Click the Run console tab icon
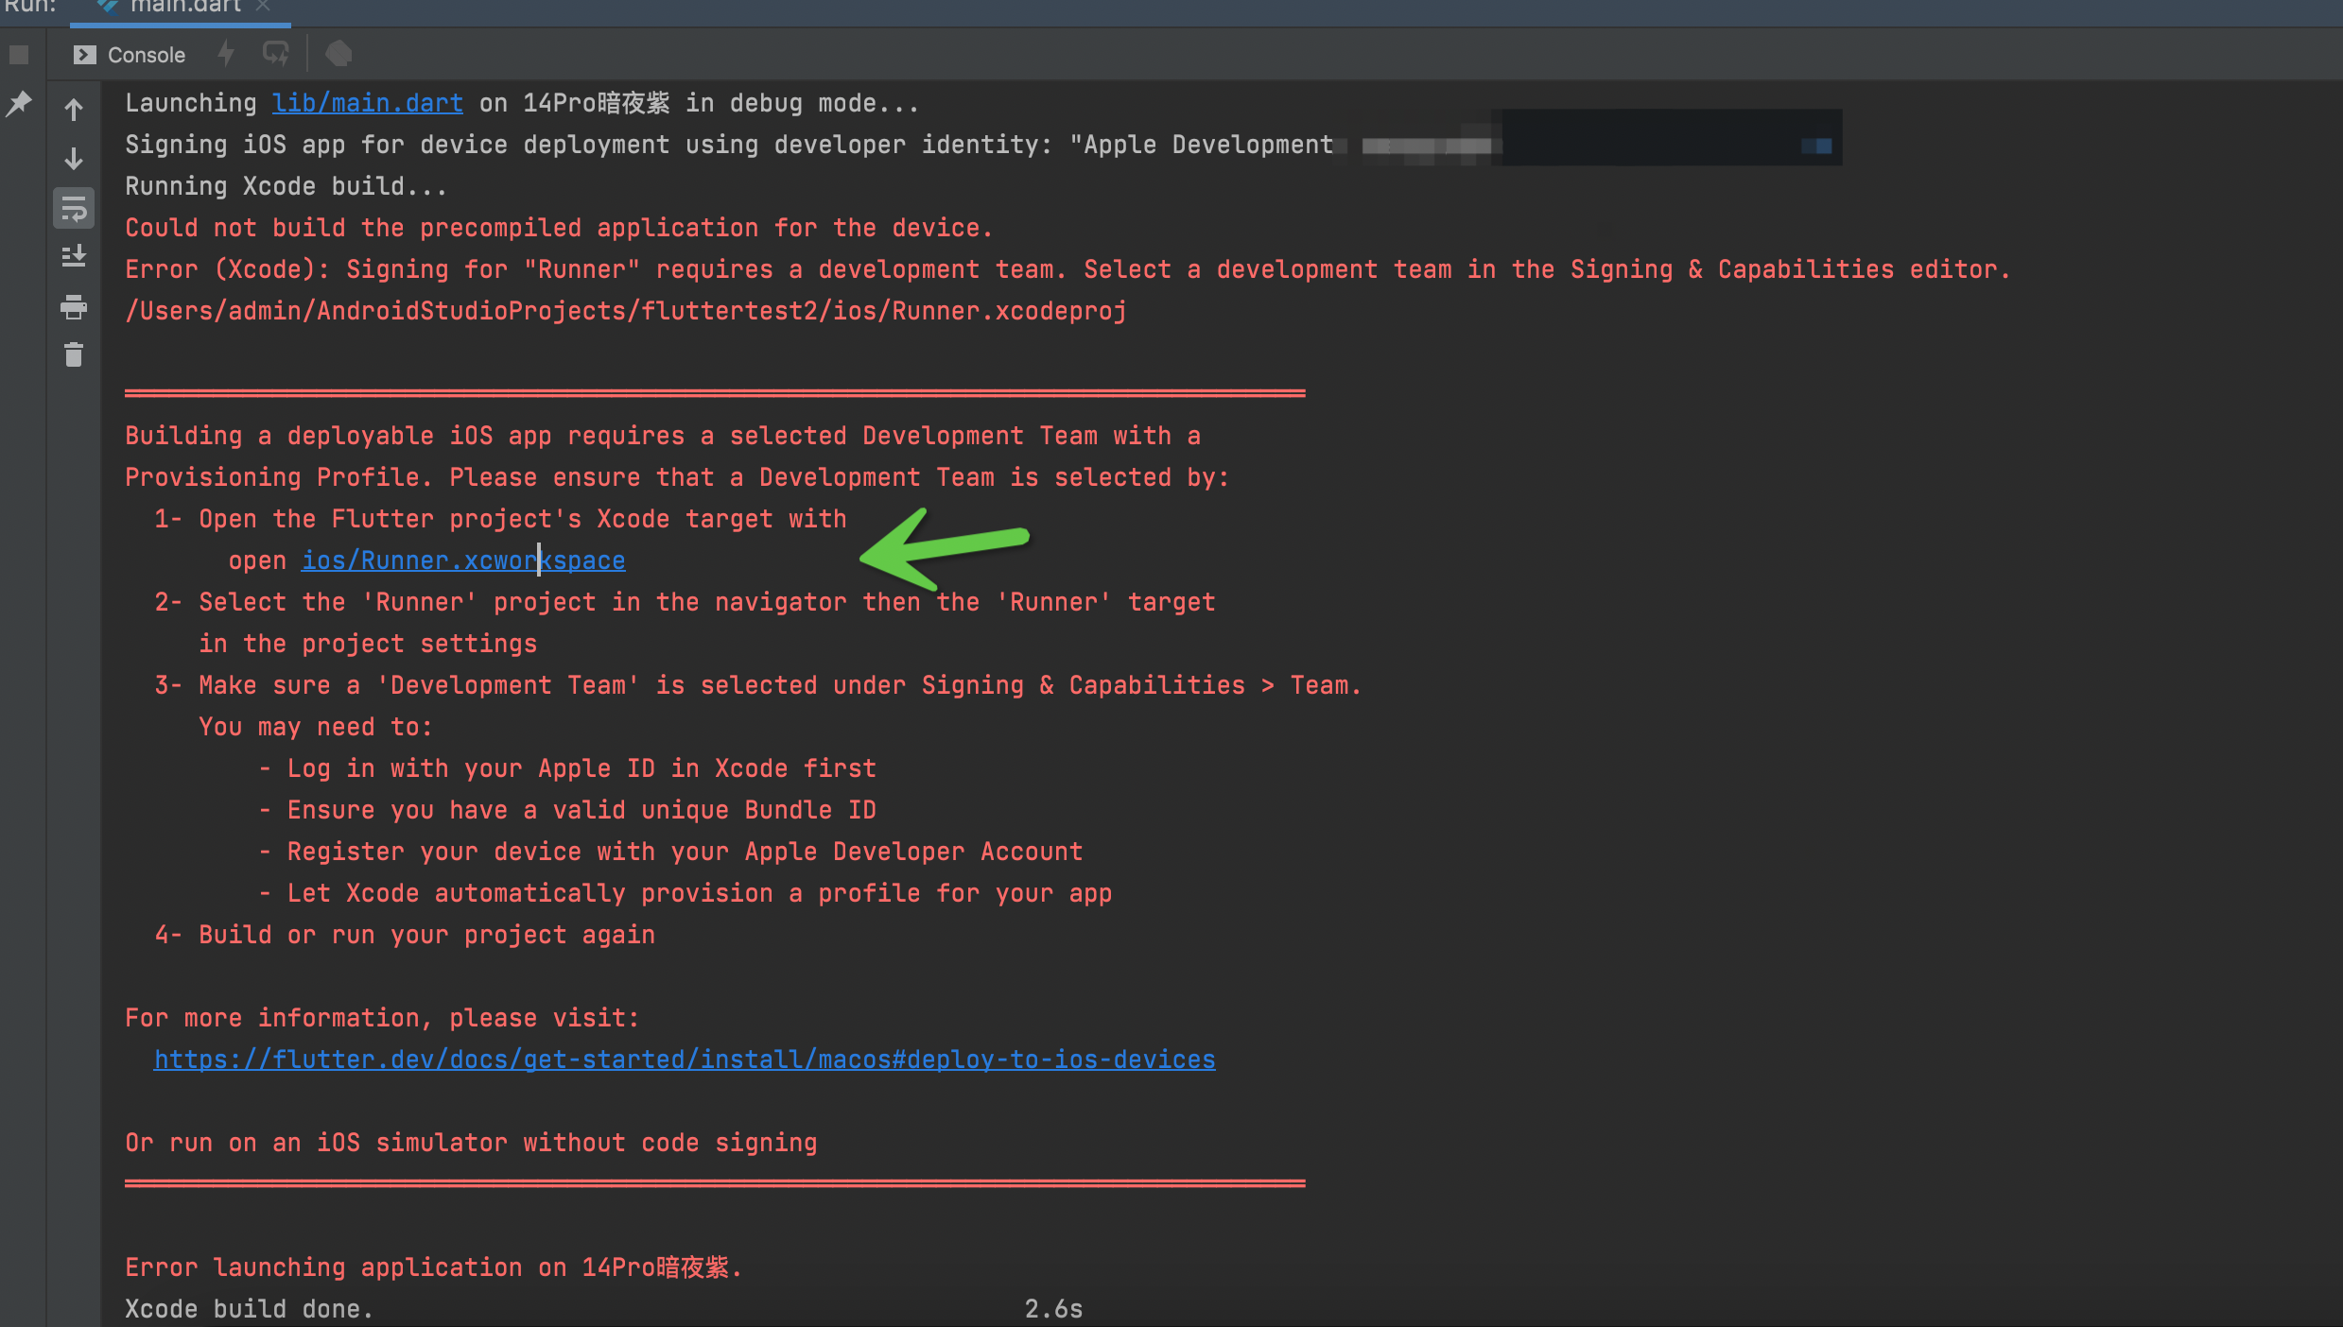This screenshot has width=2343, height=1327. coord(82,53)
